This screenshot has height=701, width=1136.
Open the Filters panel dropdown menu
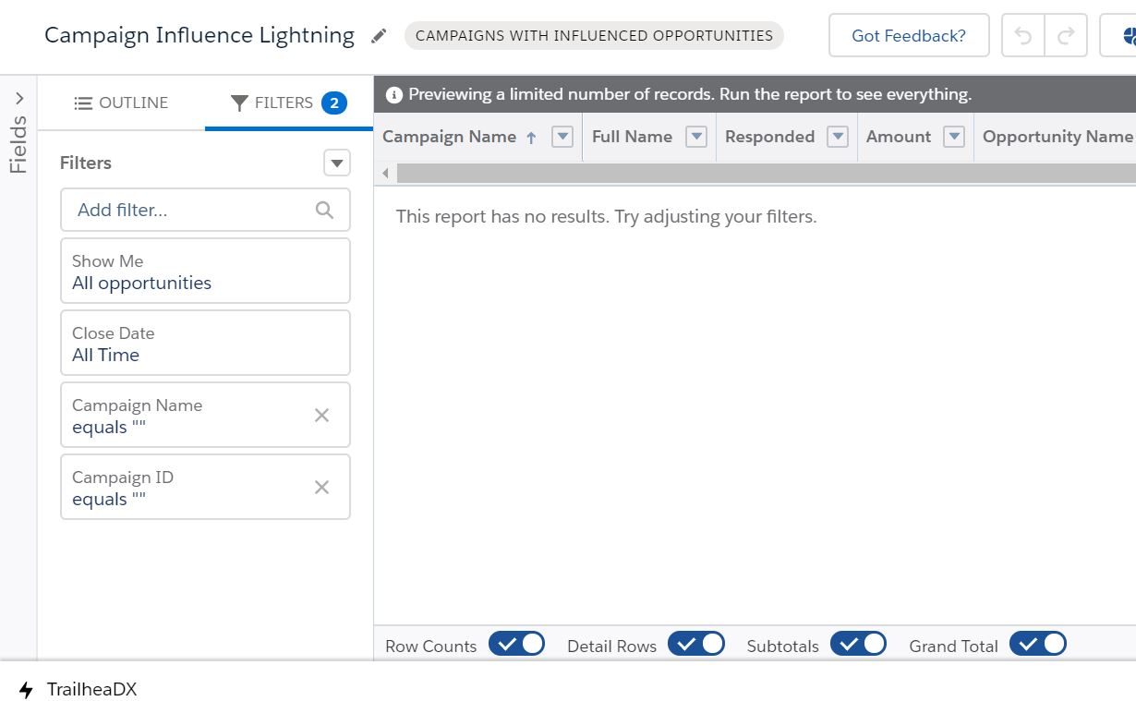coord(337,163)
